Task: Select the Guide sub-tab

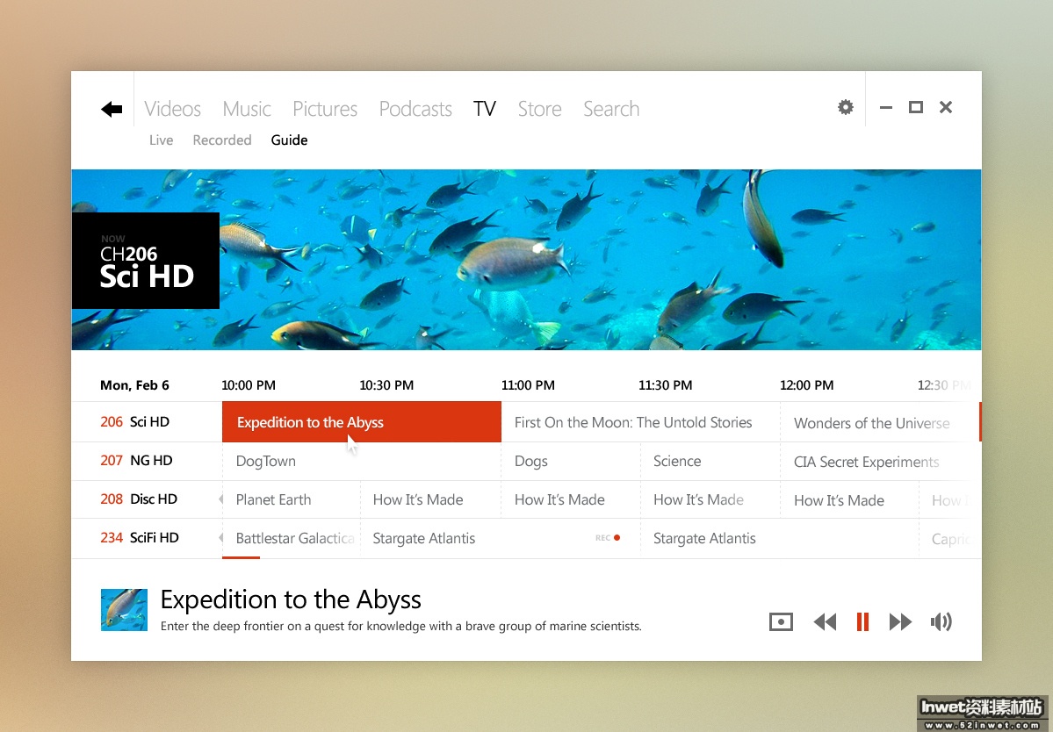Action: (x=290, y=140)
